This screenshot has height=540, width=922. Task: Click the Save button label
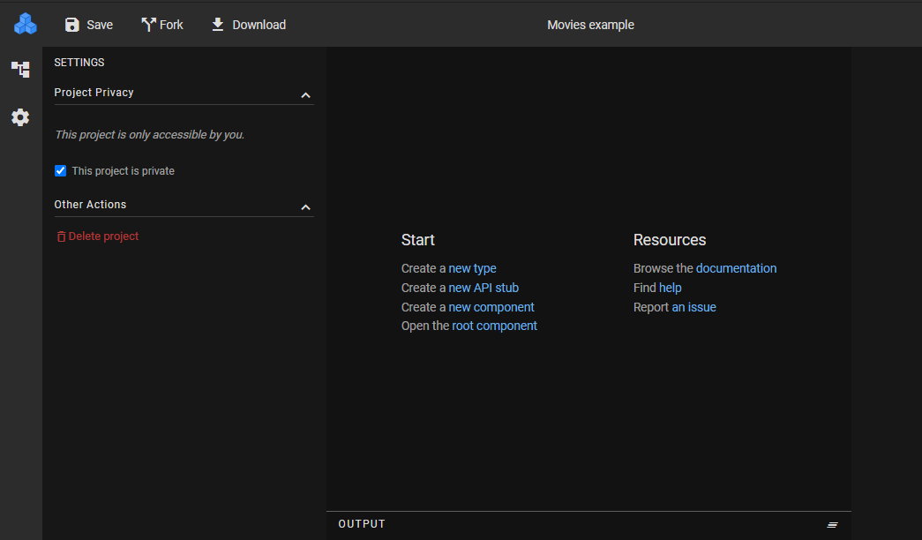(100, 25)
